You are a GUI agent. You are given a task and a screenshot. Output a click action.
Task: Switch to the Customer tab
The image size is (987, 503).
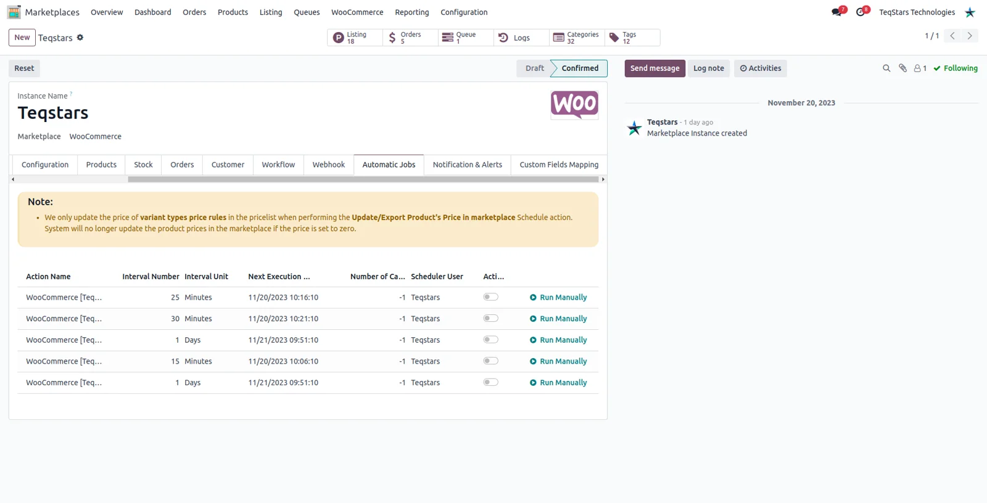228,165
